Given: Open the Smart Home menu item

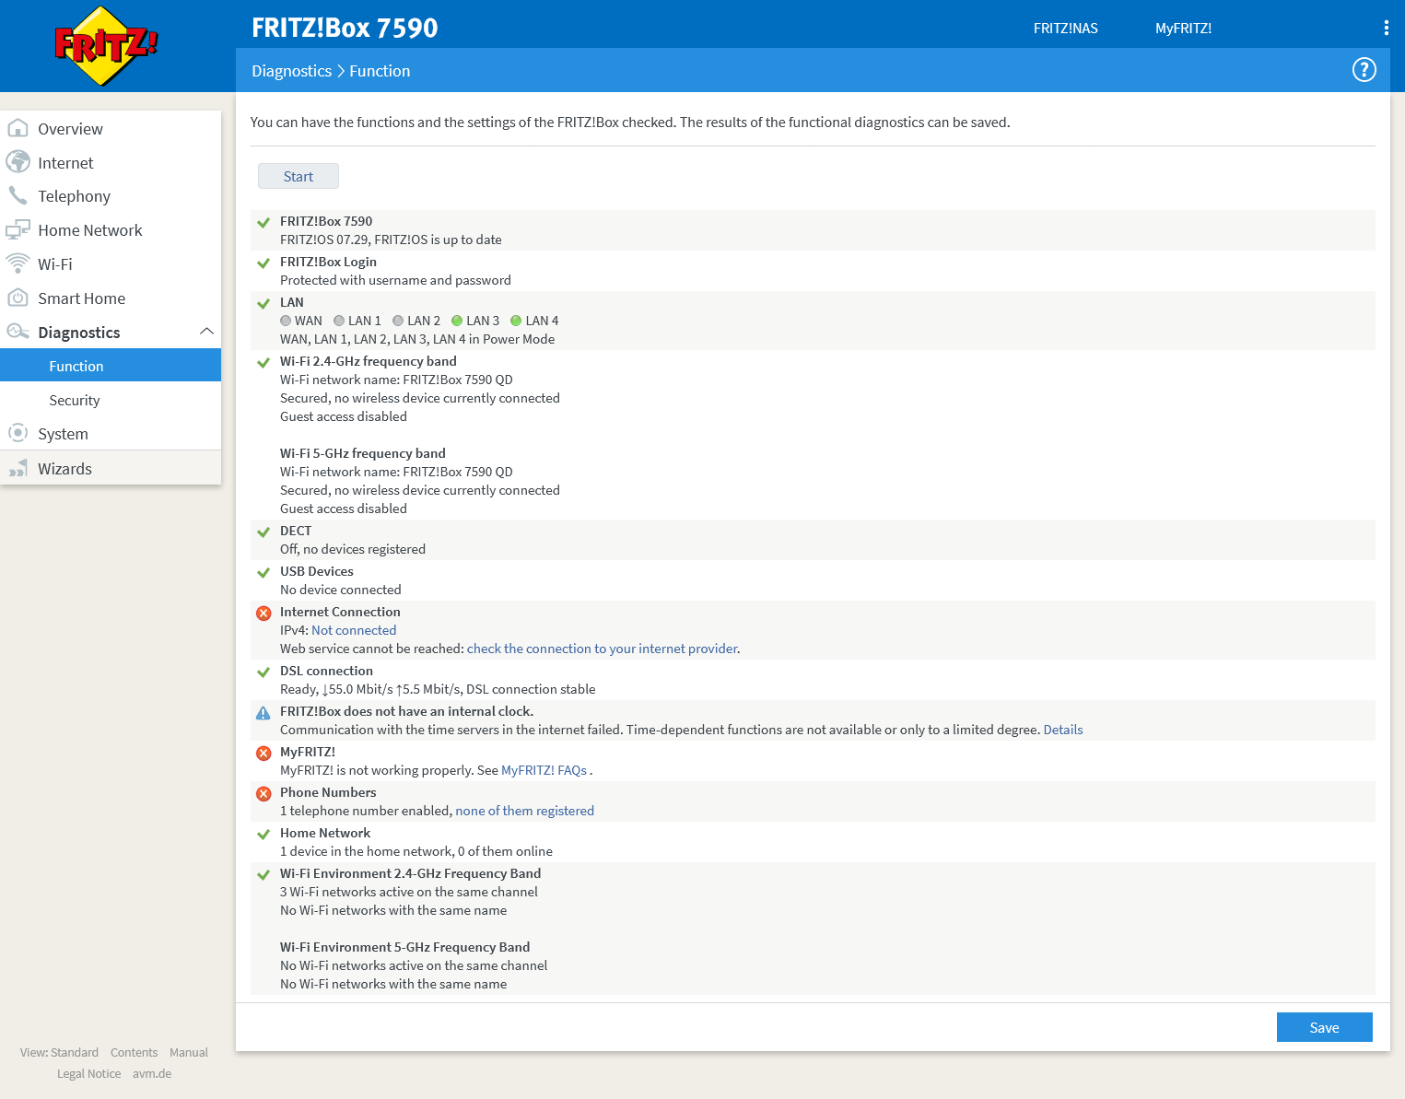Looking at the screenshot, I should tap(111, 298).
